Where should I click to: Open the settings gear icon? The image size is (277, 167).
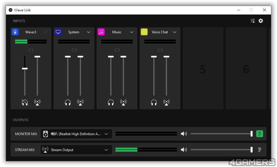tap(261, 21)
